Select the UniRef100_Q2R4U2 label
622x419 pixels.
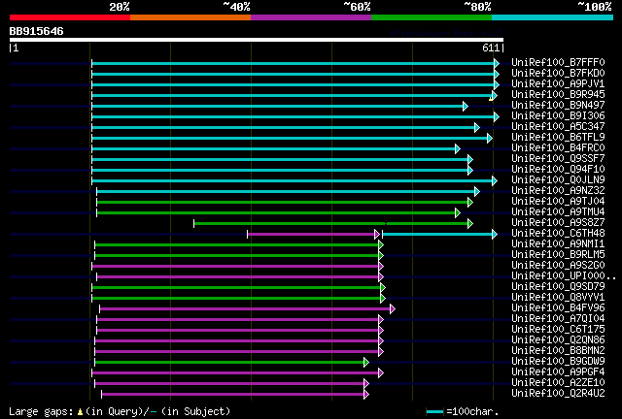tap(558, 394)
